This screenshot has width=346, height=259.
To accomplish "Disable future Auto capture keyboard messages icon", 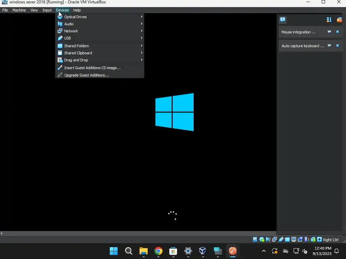I will pyautogui.click(x=329, y=46).
